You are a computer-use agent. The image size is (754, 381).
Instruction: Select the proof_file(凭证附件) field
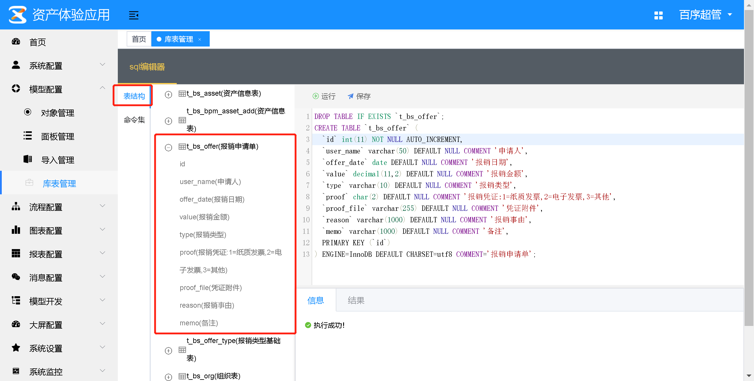point(211,288)
